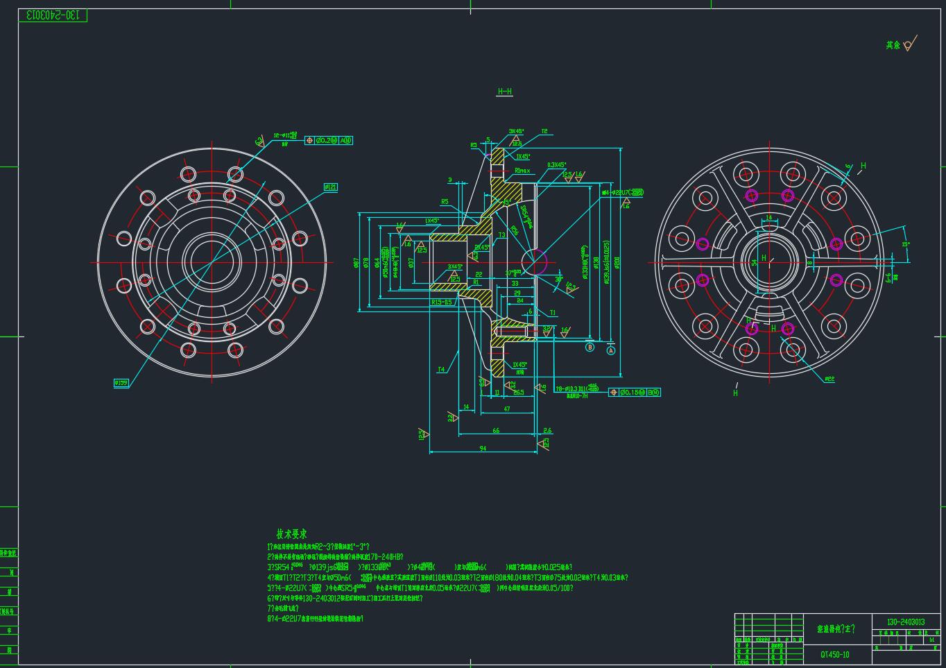Select the H-H section view title

(x=505, y=92)
